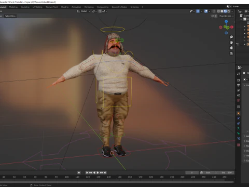Toggle auto keying record button
Screen dimensions: 249x187
(x=79, y=172)
